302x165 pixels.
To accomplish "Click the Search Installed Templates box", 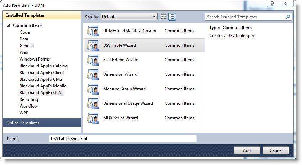I will (x=248, y=17).
